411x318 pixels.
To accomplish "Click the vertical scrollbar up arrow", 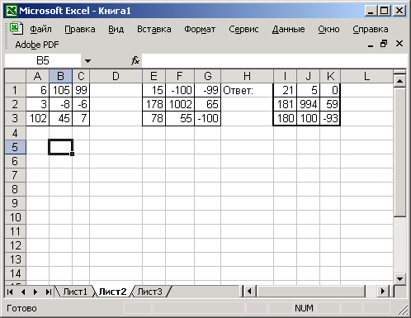I will tap(399, 81).
